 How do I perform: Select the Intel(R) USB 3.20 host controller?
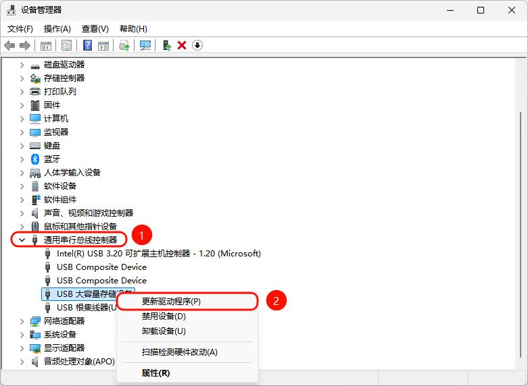tap(158, 253)
